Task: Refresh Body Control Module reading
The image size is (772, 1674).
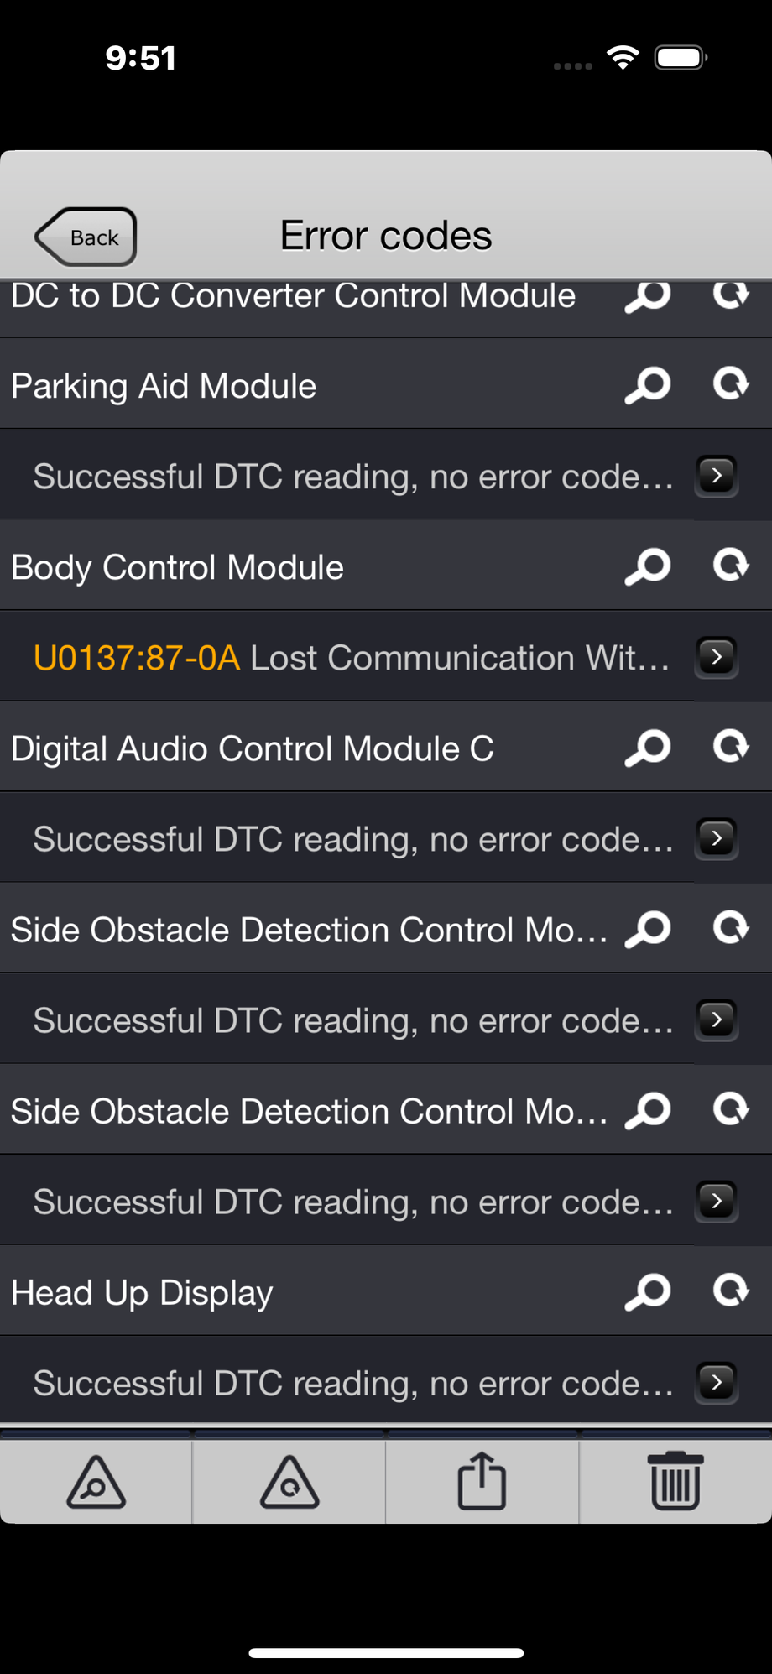Action: 731,566
